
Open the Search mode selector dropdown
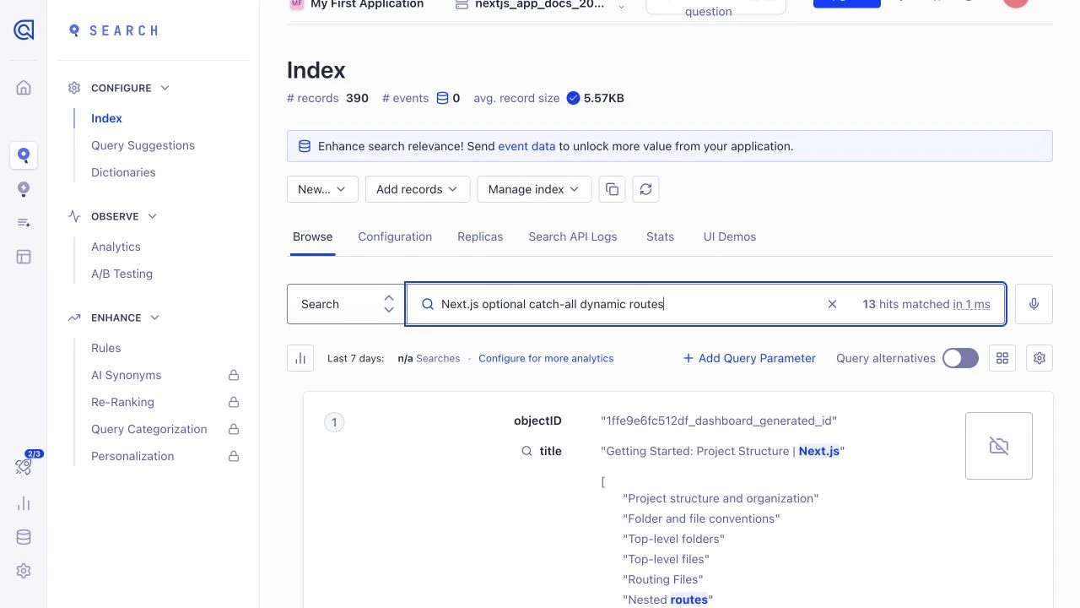pos(346,304)
